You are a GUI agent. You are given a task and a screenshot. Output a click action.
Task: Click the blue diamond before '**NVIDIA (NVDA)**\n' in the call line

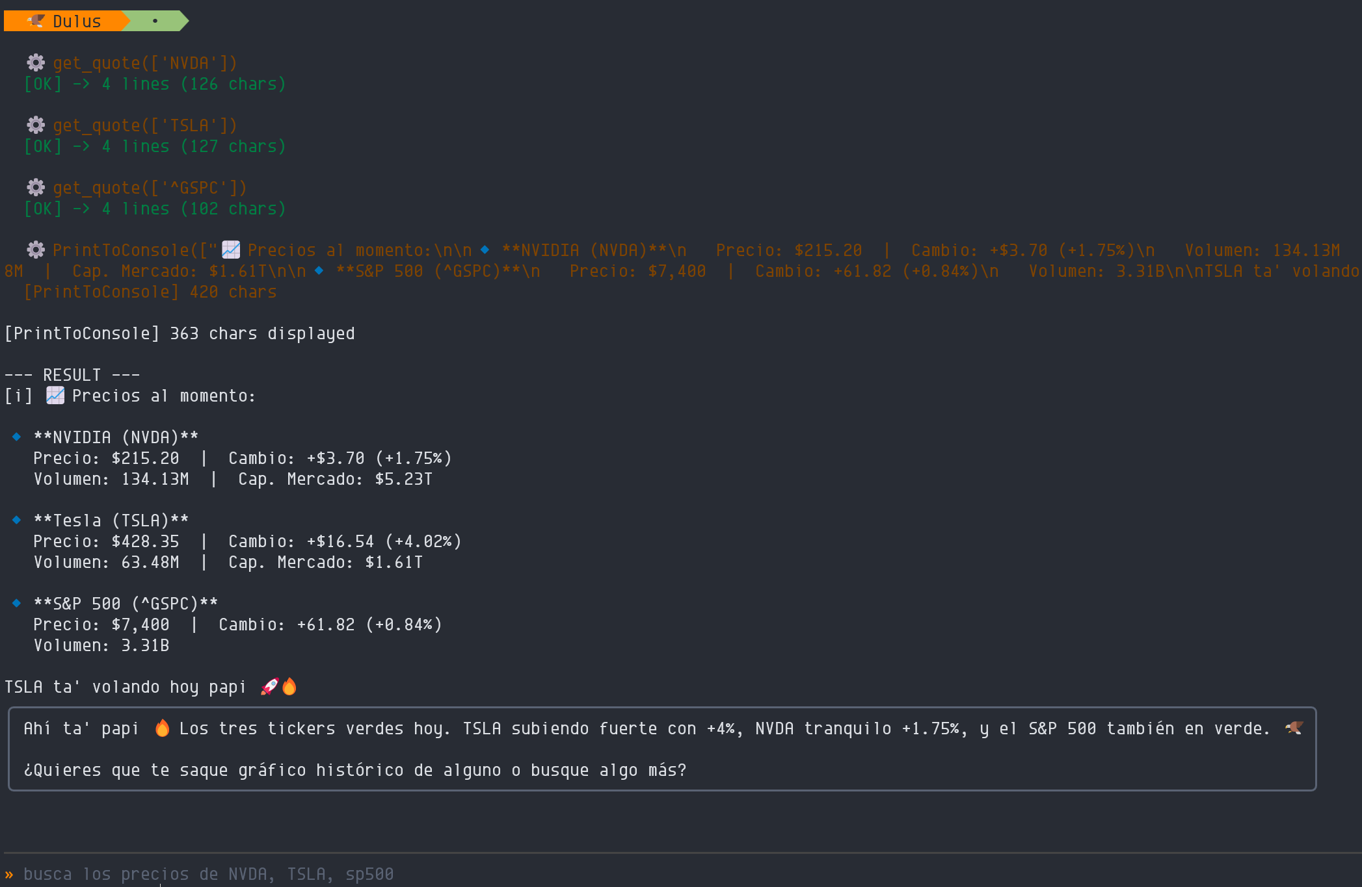tap(485, 250)
